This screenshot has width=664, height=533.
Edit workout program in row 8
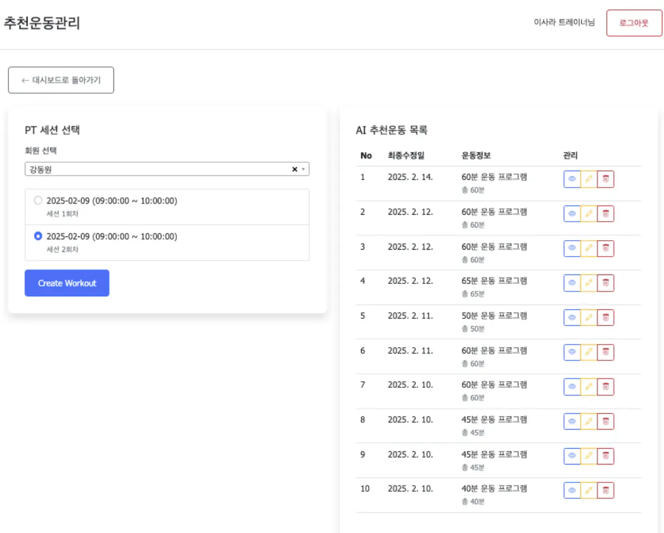pyautogui.click(x=589, y=421)
